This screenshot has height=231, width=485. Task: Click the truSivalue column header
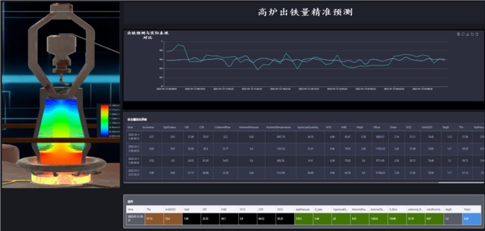point(148,127)
